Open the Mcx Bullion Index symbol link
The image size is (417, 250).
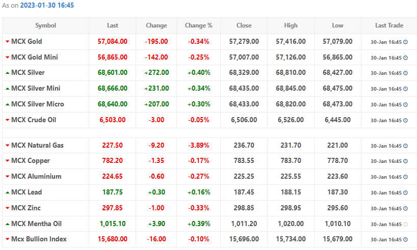tap(39, 239)
